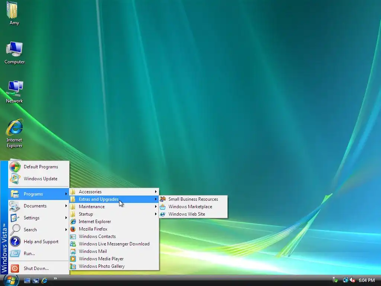This screenshot has width=381, height=286.
Task: Expand the Startup submenu arrow
Action: click(x=156, y=214)
